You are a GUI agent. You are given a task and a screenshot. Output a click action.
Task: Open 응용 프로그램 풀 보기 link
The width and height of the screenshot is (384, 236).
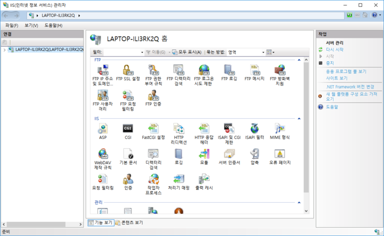pos(346,72)
